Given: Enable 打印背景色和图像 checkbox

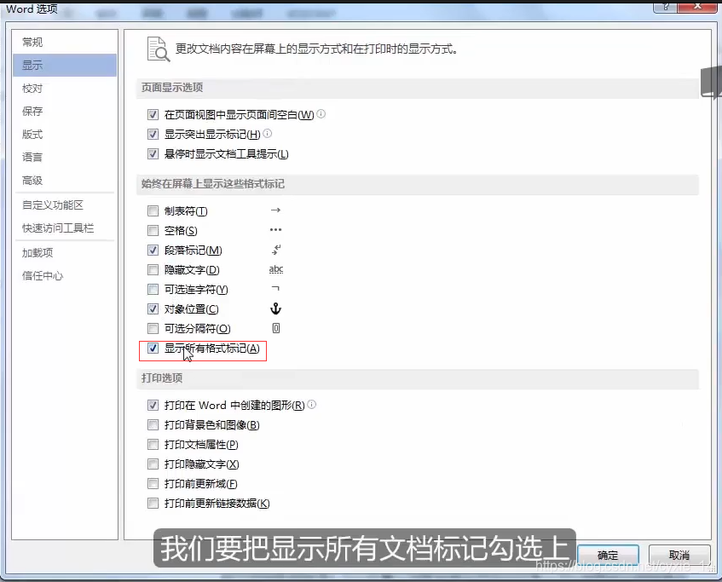Looking at the screenshot, I should coord(153,424).
